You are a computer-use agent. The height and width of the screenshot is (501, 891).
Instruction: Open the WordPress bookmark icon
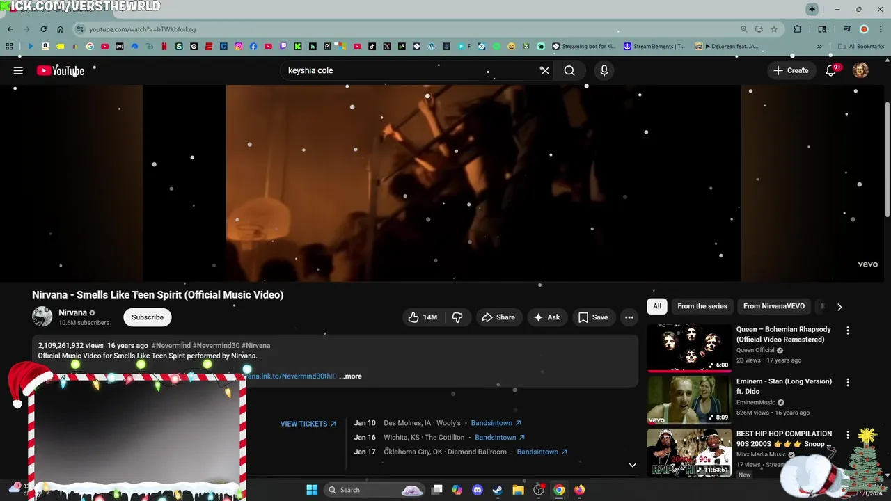[432, 47]
